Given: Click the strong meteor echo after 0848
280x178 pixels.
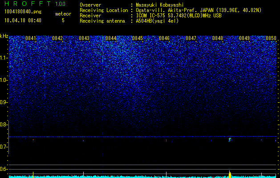Looking at the screenshot, I should click(230, 140).
